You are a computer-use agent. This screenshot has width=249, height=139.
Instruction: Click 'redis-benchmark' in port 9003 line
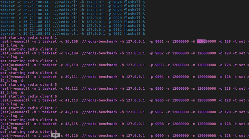click(x=101, y=65)
